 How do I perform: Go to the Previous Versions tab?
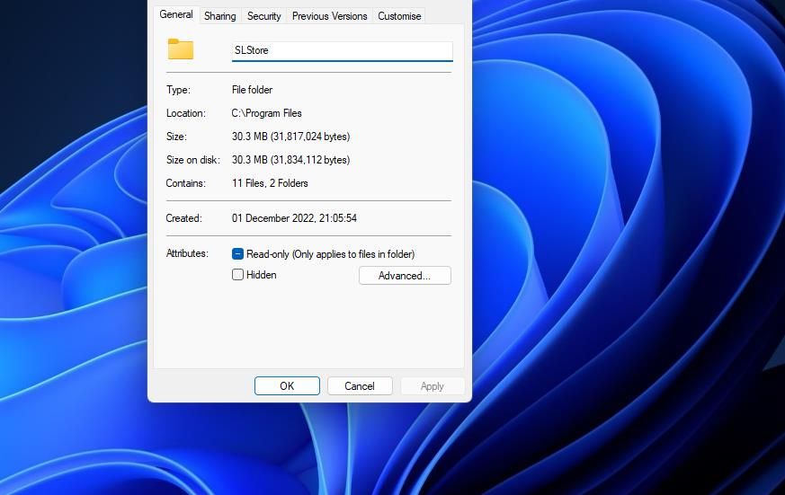point(329,16)
